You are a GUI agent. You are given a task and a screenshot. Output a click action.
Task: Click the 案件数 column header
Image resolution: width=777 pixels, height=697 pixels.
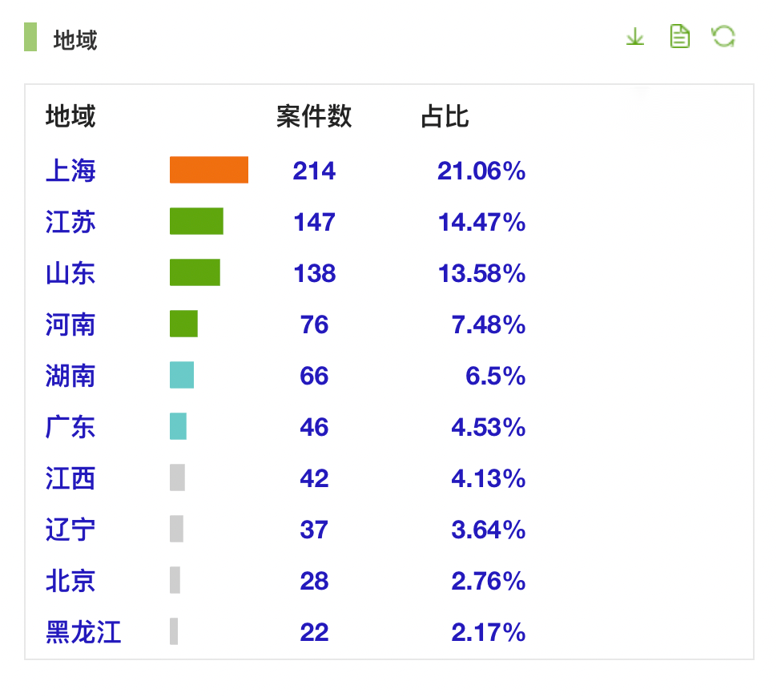coord(314,117)
